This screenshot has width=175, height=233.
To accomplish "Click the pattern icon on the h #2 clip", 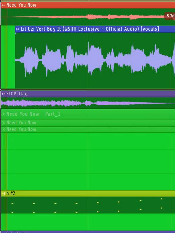I will click(3, 193).
